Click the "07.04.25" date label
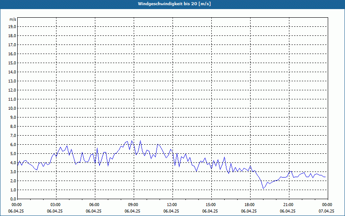 pyautogui.click(x=326, y=211)
